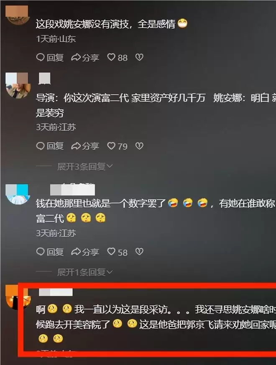Image resolution: width=276 pixels, height=365 pixels.
Task: Share the 一个数字罢了 comment
Action: [x=85, y=252]
